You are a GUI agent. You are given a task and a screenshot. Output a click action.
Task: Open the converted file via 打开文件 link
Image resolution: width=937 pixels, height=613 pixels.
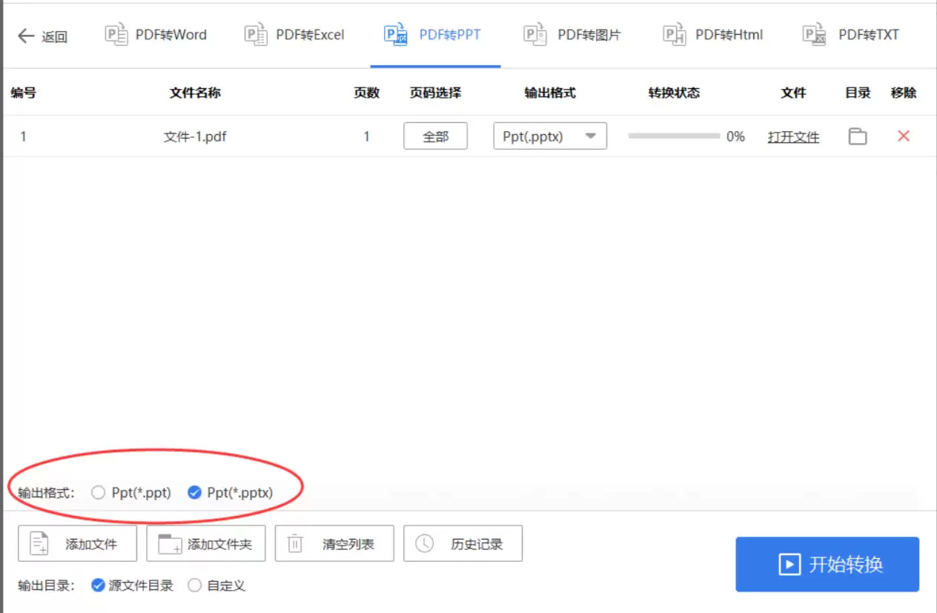pyautogui.click(x=794, y=136)
